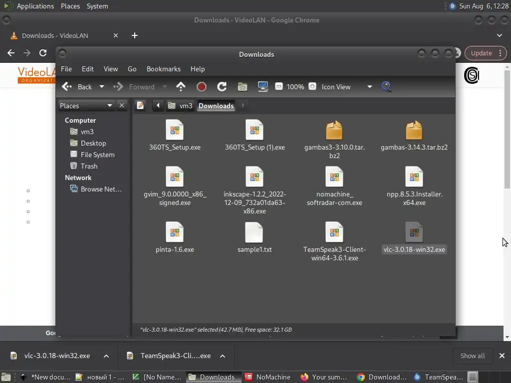Close the Places side pane
This screenshot has height=383, width=511.
click(x=122, y=106)
